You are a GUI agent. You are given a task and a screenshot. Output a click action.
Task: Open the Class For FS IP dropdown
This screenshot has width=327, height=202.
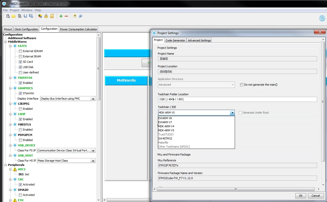(66, 150)
